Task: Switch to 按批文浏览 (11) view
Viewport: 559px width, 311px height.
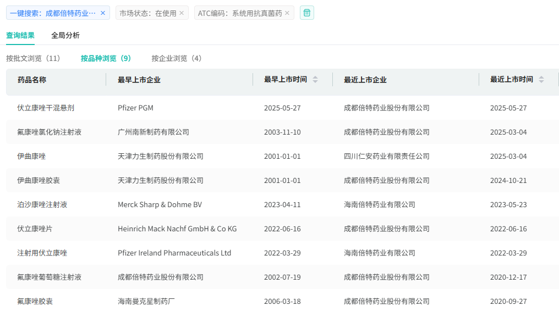Action: coord(33,58)
